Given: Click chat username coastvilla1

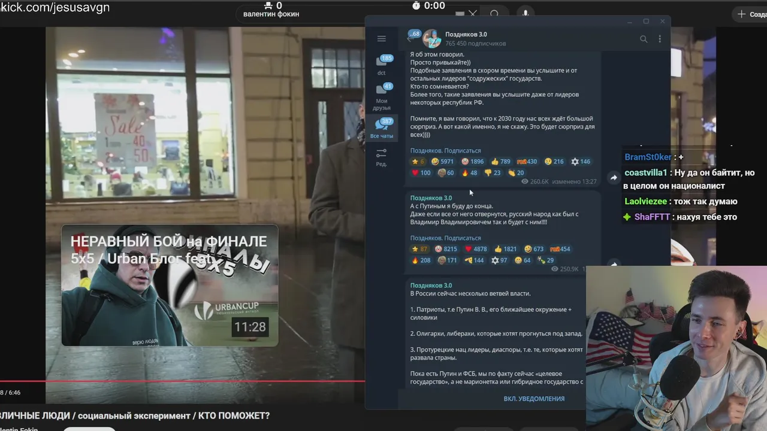Looking at the screenshot, I should coord(645,172).
